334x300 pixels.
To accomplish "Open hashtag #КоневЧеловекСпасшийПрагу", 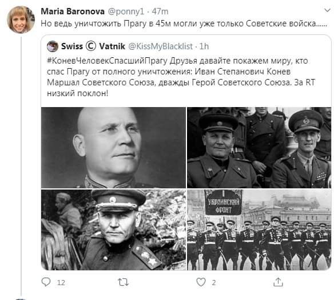I will pos(107,61).
